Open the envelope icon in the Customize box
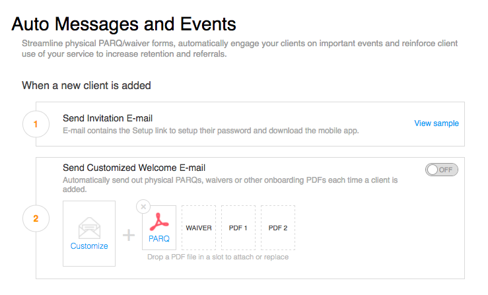 (88, 228)
